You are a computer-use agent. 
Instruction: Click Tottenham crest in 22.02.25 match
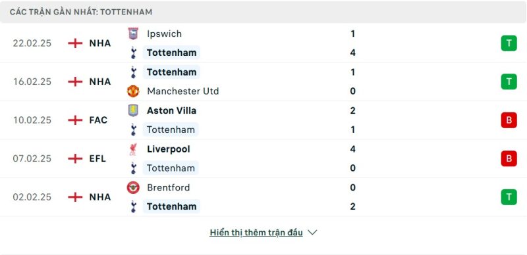click(x=134, y=53)
